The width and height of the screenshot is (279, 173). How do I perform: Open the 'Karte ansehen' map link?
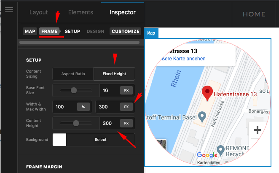[x=183, y=59]
